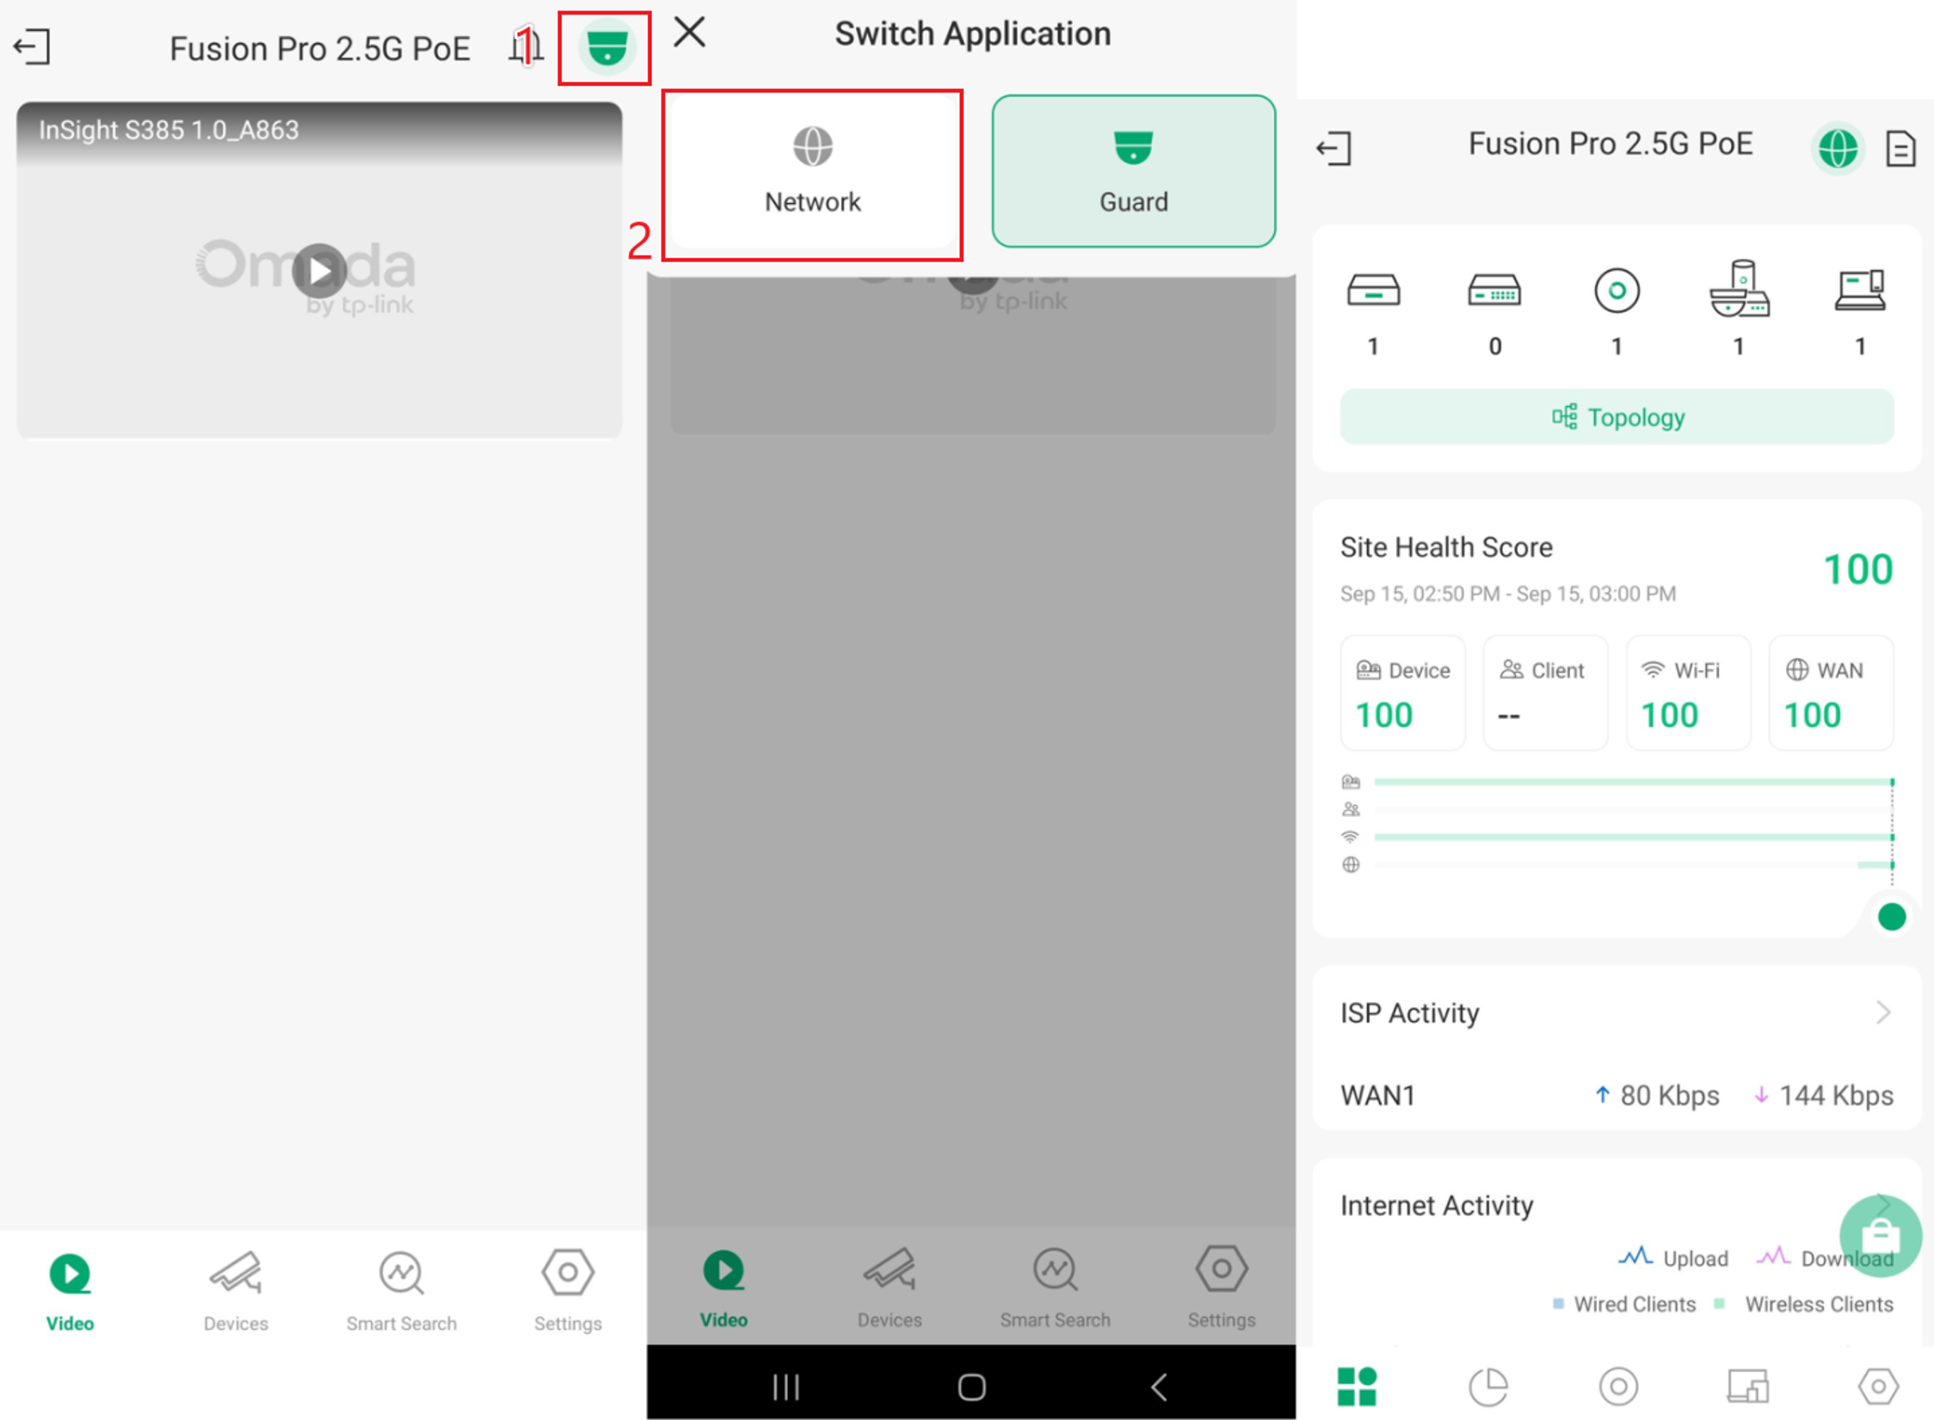1934x1420 pixels.
Task: Select dashboard grid tab in bottom bar
Action: [x=1357, y=1386]
